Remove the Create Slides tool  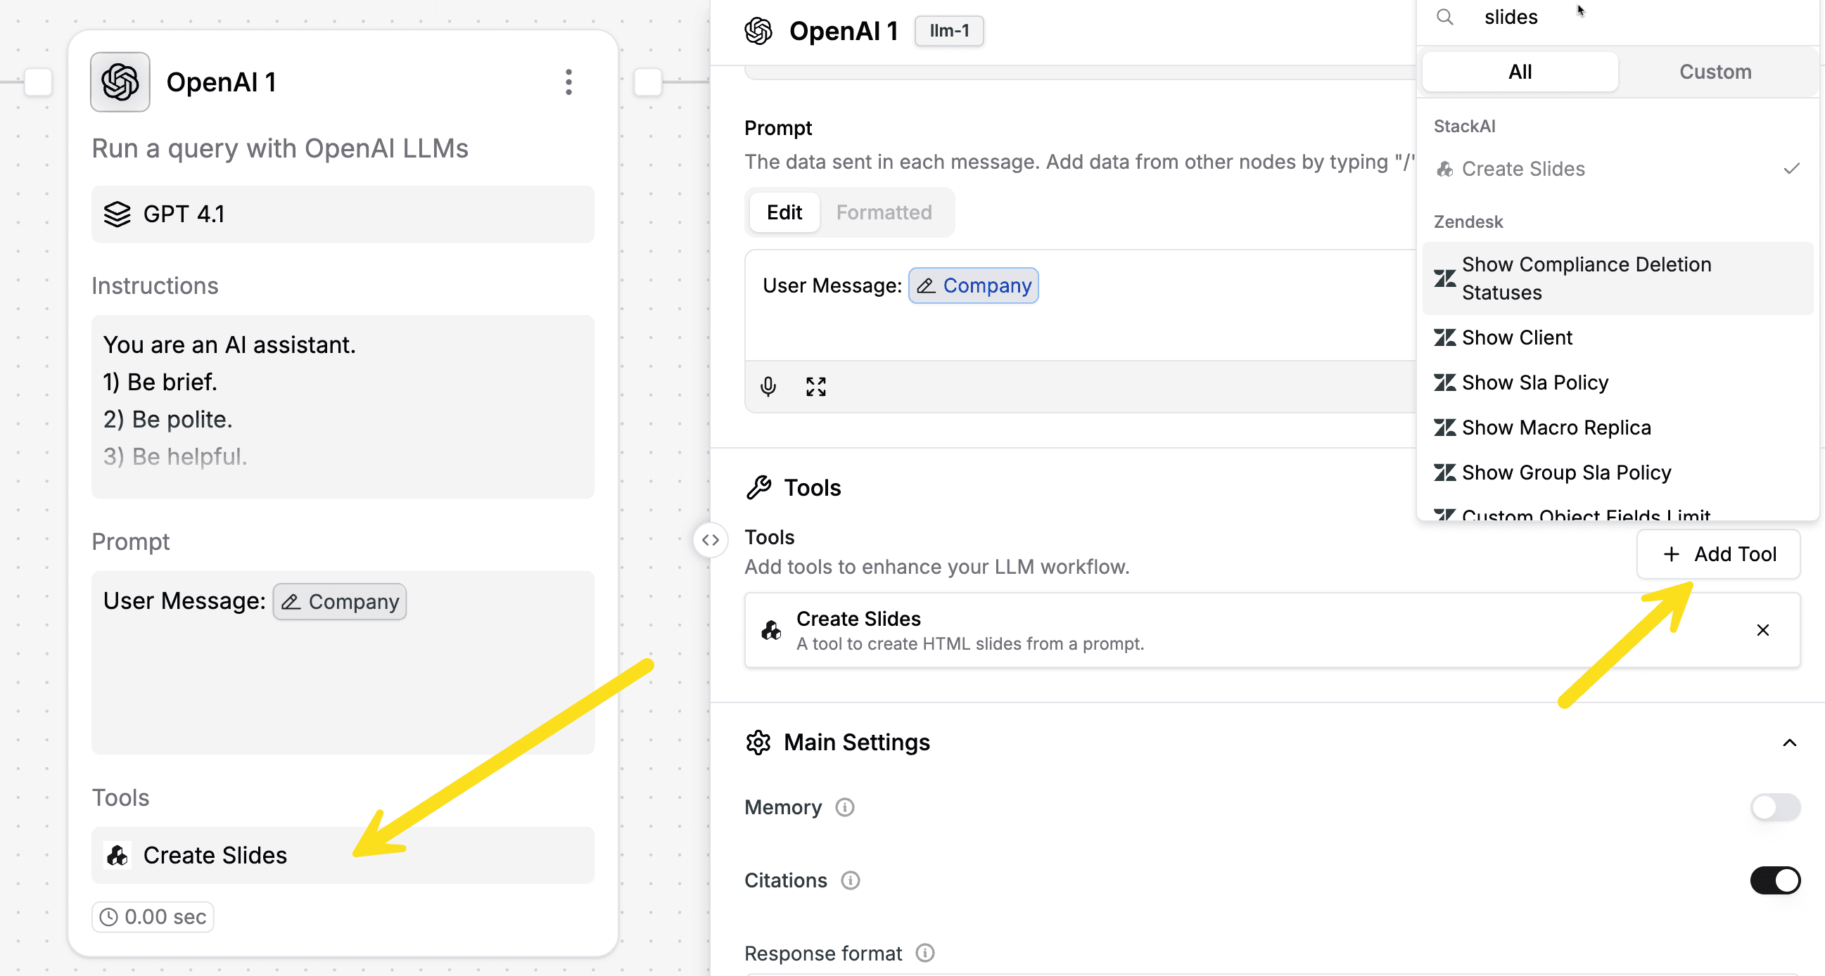1762,629
